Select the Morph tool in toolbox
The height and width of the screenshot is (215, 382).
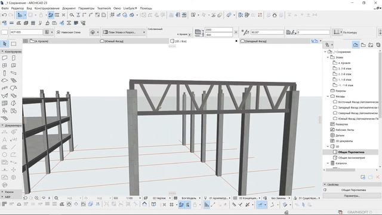14,103
